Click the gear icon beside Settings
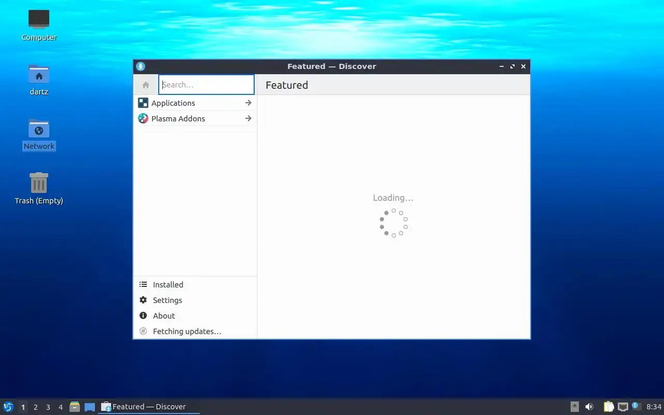 (x=143, y=300)
